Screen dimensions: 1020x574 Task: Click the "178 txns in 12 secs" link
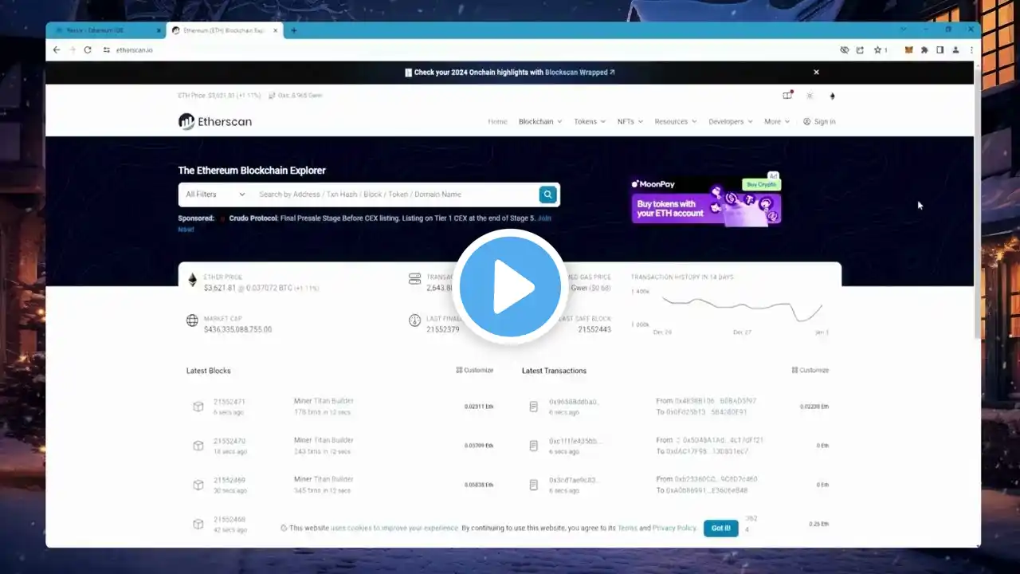[322, 412]
